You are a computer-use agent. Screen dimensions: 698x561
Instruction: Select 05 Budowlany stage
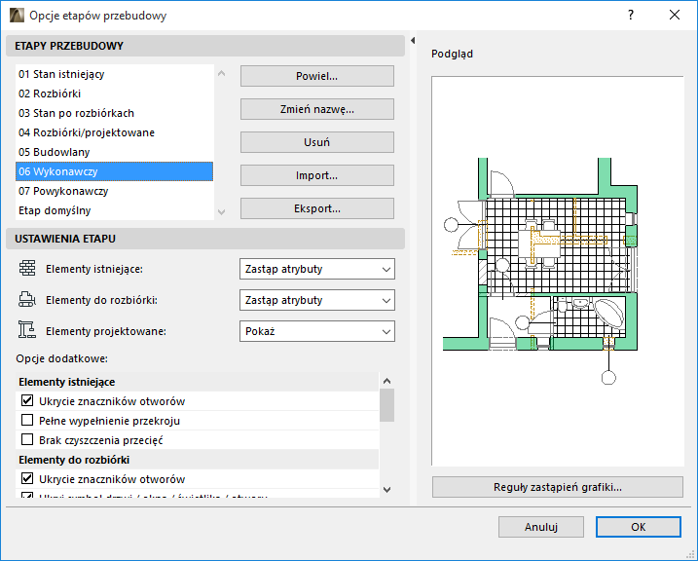coord(115,152)
